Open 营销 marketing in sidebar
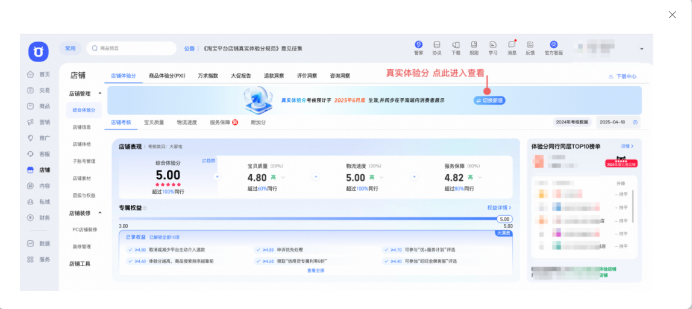The height and width of the screenshot is (309, 692). click(39, 122)
